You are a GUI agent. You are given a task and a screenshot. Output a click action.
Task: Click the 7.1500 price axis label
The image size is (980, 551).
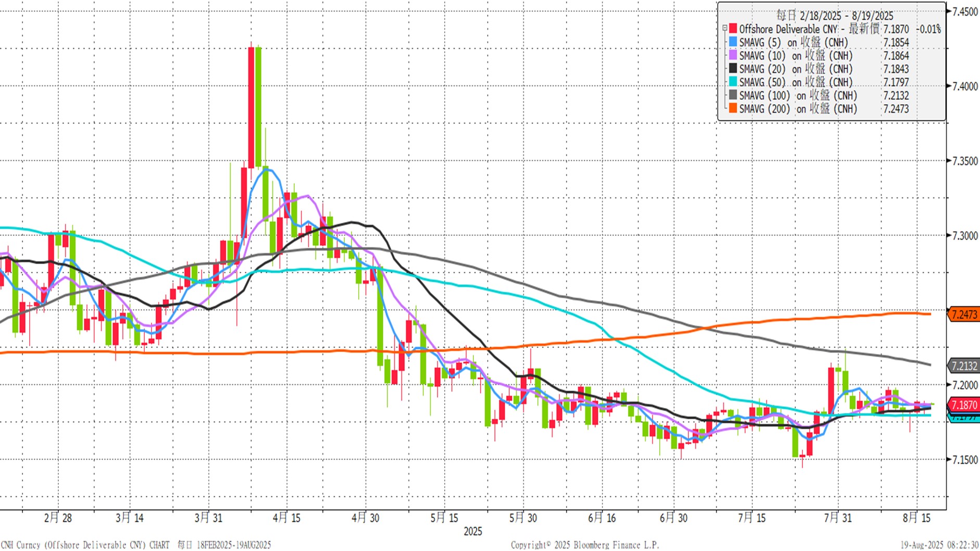[x=965, y=460]
